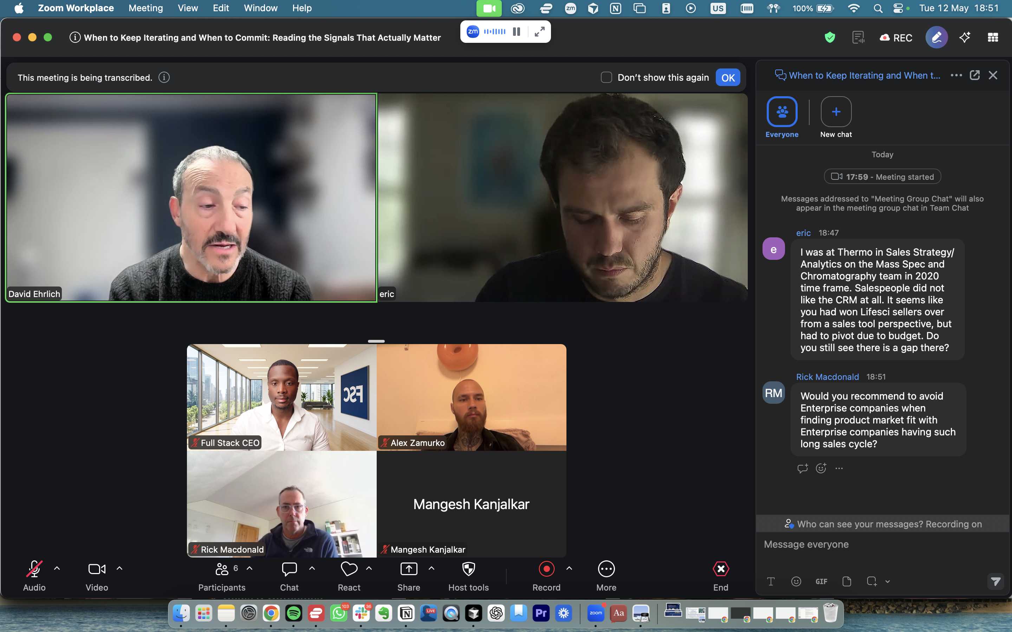Screen dimensions: 1012x632
Task: Dismiss transcription notice with OK
Action: tap(728, 77)
